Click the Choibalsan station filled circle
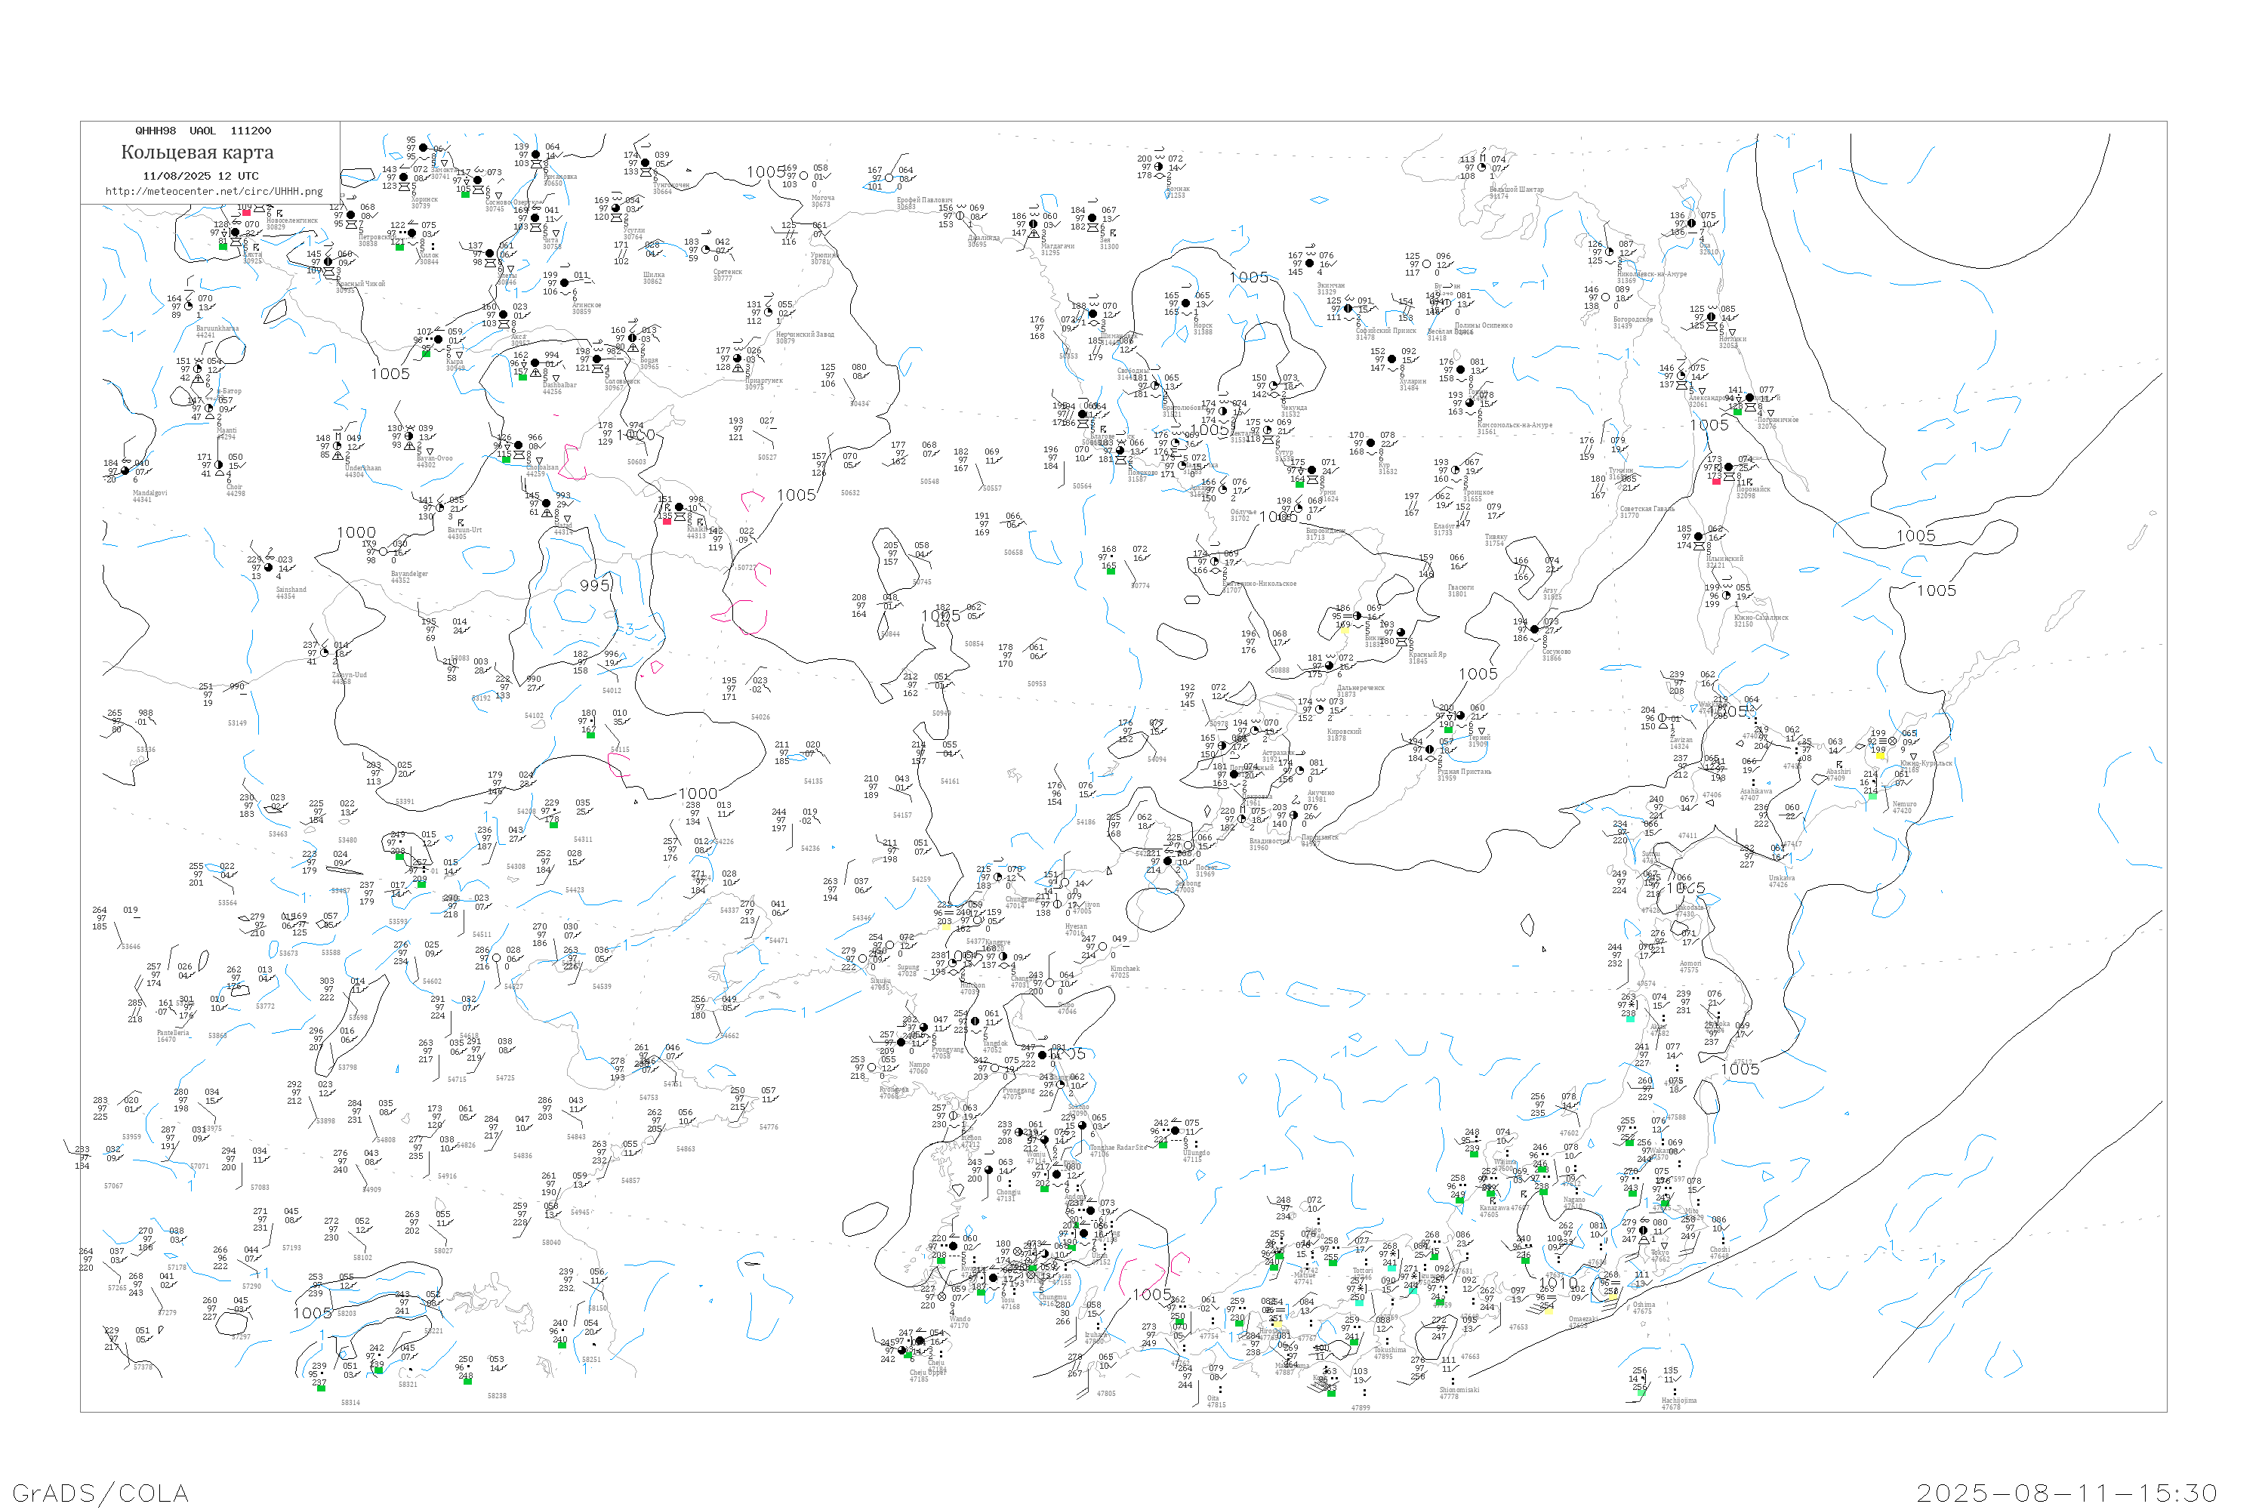 tap(518, 445)
